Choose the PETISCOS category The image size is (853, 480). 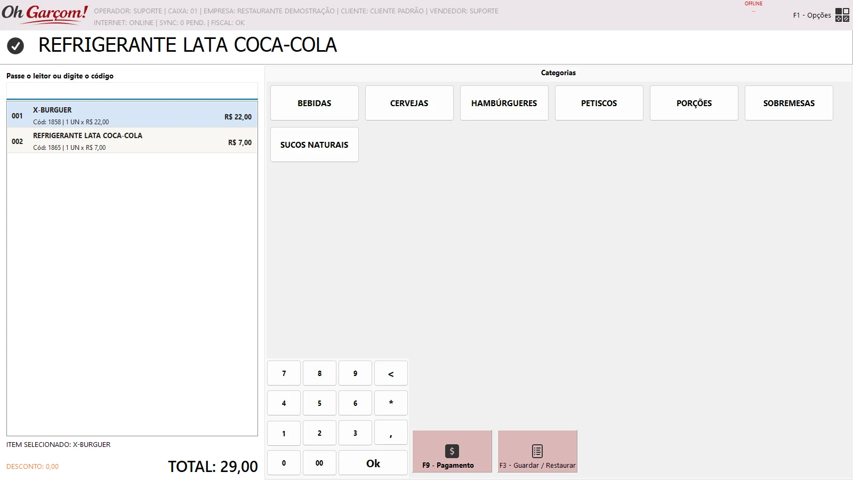pyautogui.click(x=599, y=103)
